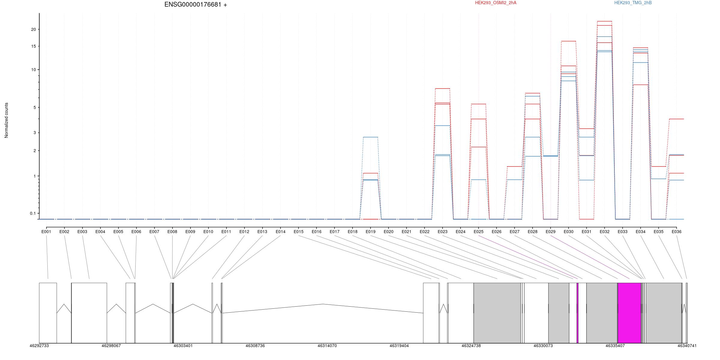
Task: Click exon label E020
Action: (388, 232)
